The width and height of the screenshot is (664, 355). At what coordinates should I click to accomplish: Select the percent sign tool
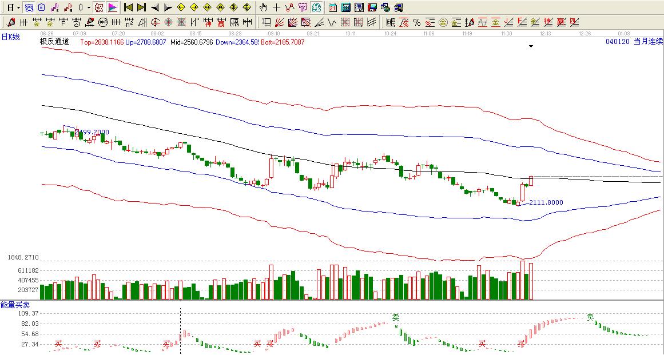[416, 22]
